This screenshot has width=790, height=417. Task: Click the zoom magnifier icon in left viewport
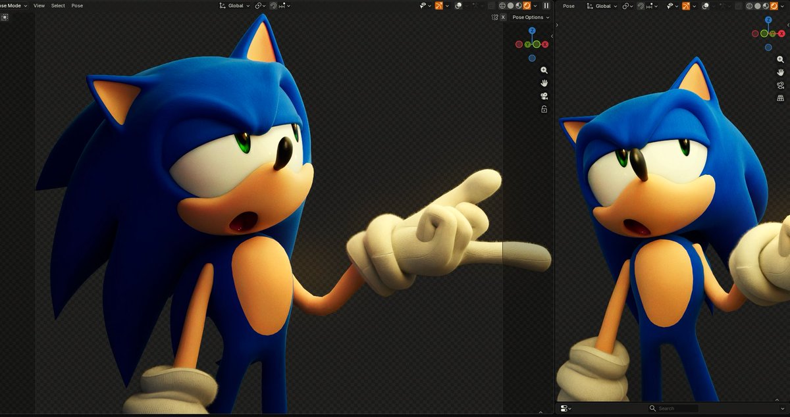[544, 70]
